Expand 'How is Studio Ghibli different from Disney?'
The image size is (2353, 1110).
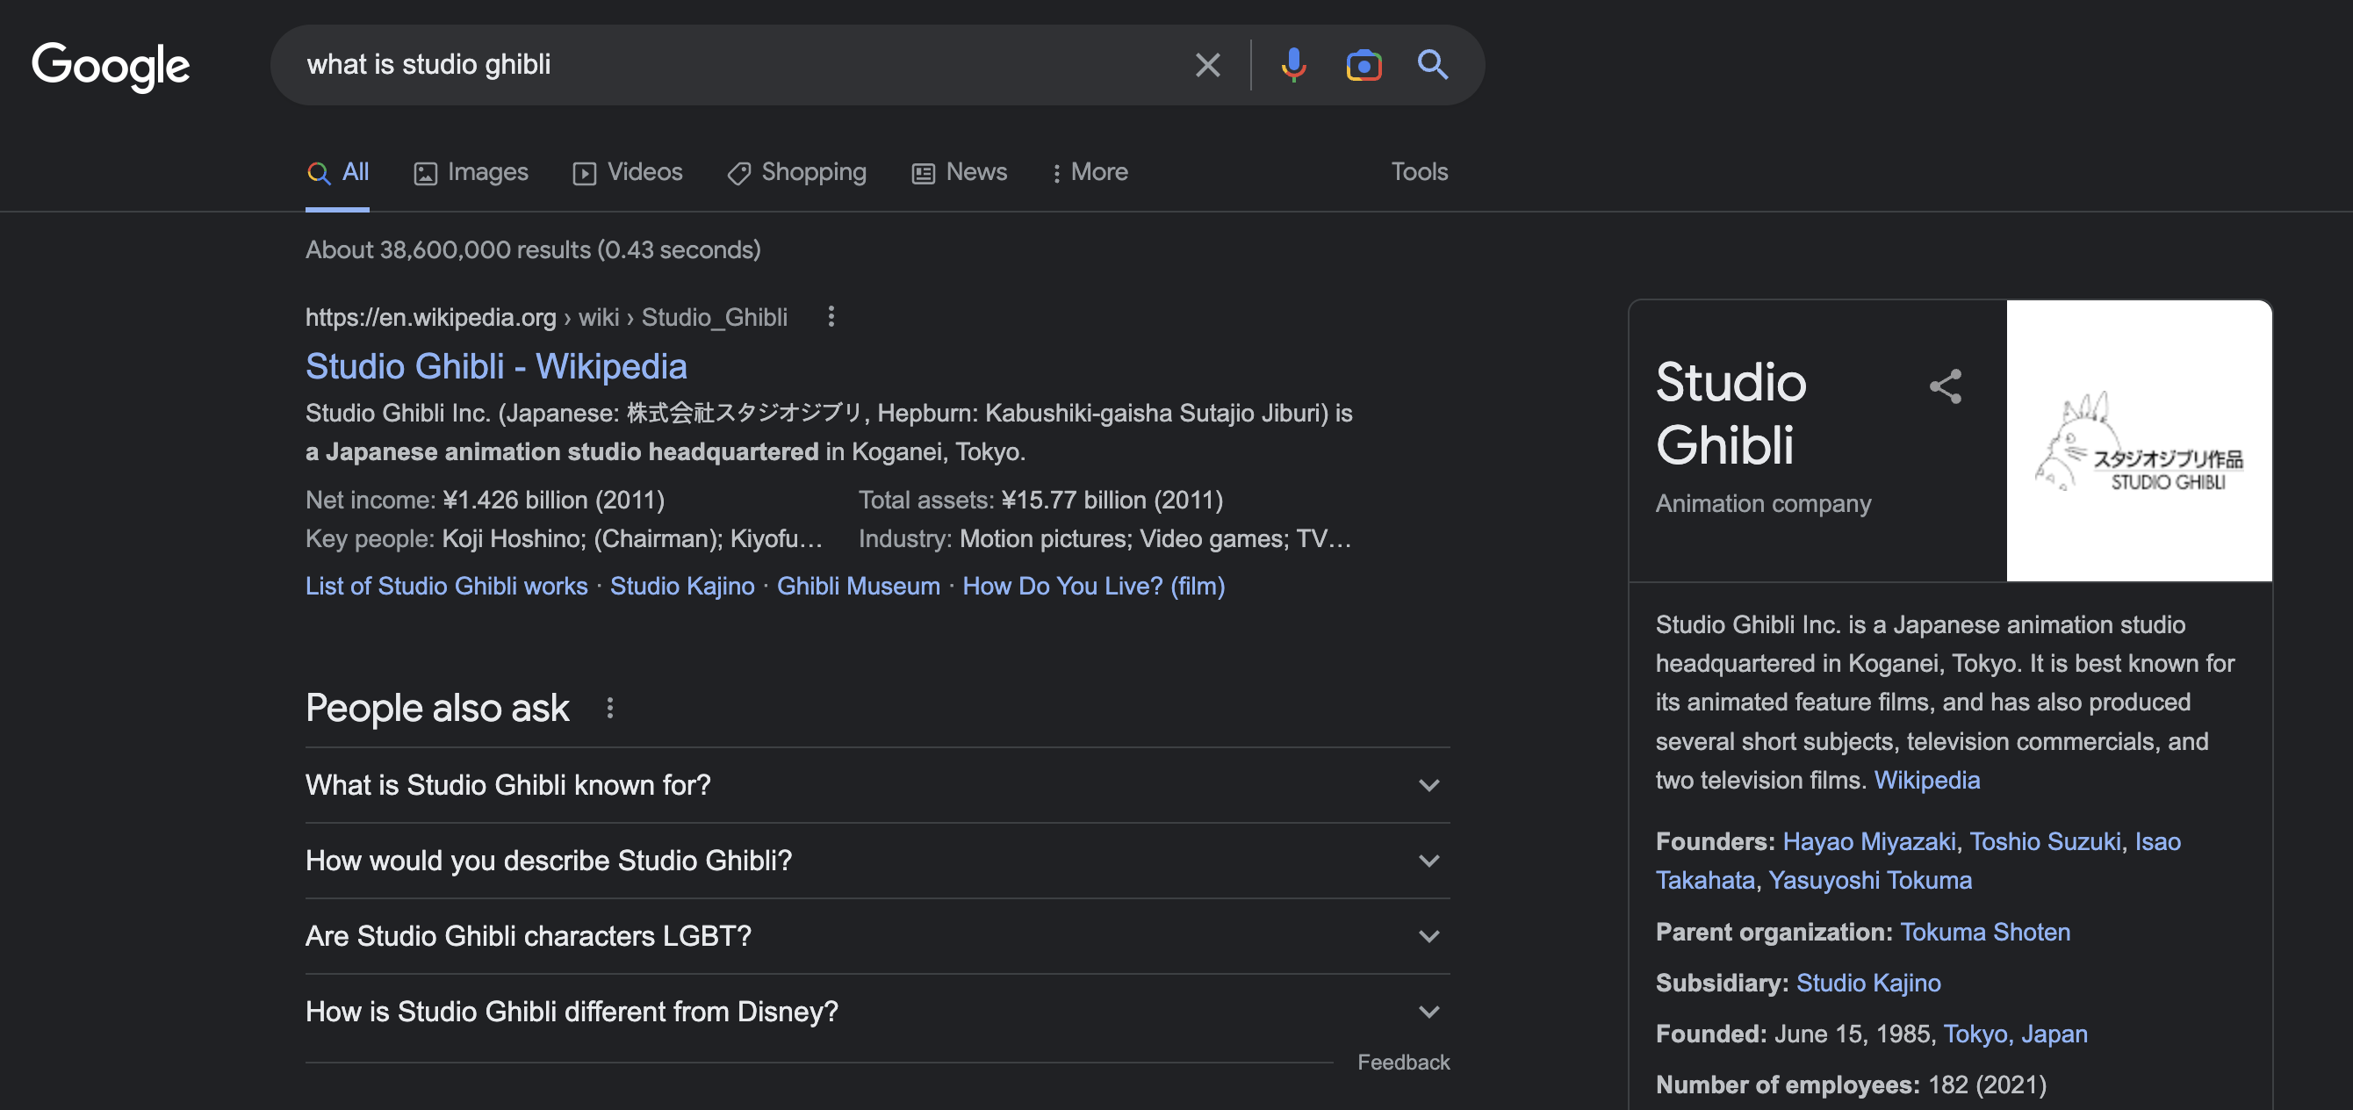tap(878, 1012)
